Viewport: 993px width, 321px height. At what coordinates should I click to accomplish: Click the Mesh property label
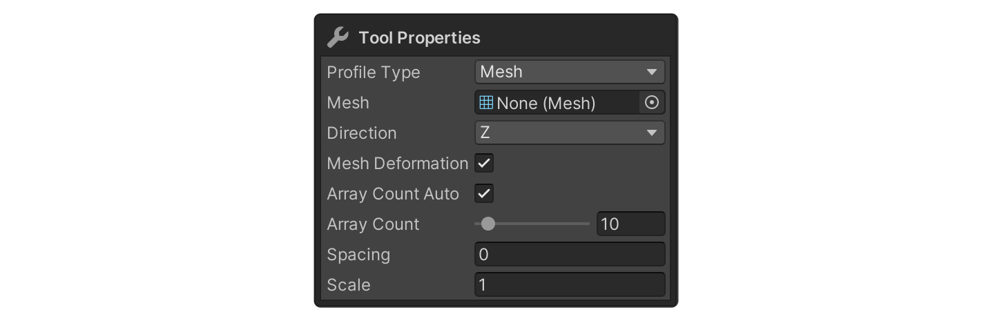click(x=348, y=103)
